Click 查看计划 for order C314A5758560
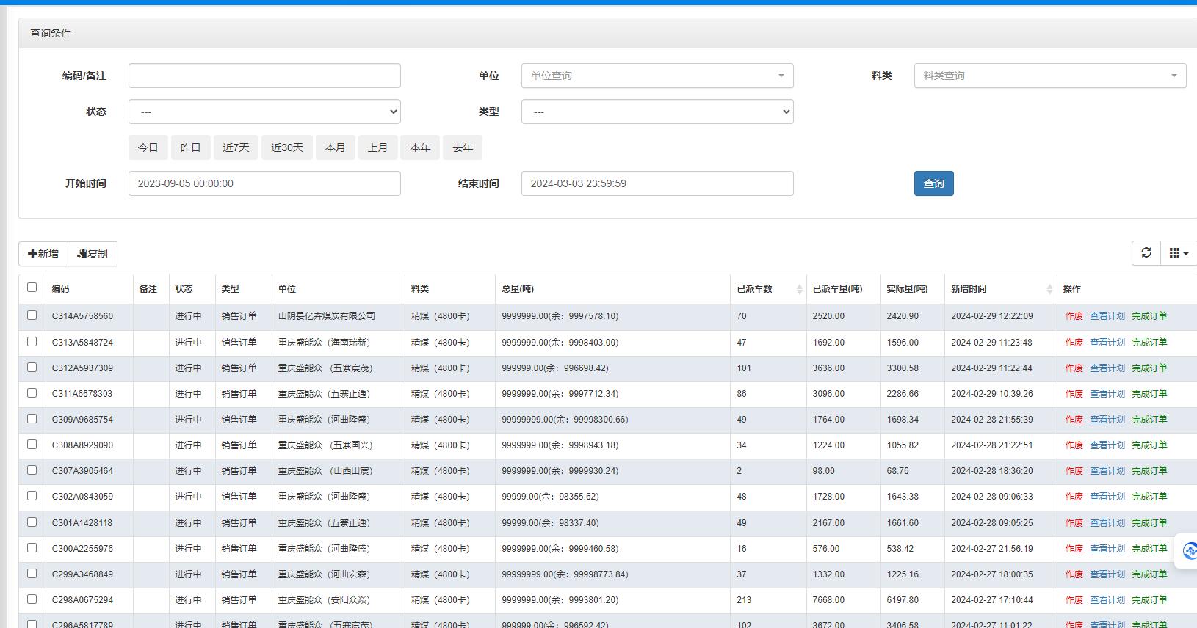Viewport: 1197px width, 628px height. [x=1107, y=316]
